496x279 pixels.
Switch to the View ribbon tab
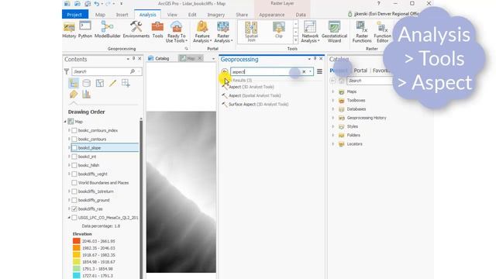tap(172, 15)
